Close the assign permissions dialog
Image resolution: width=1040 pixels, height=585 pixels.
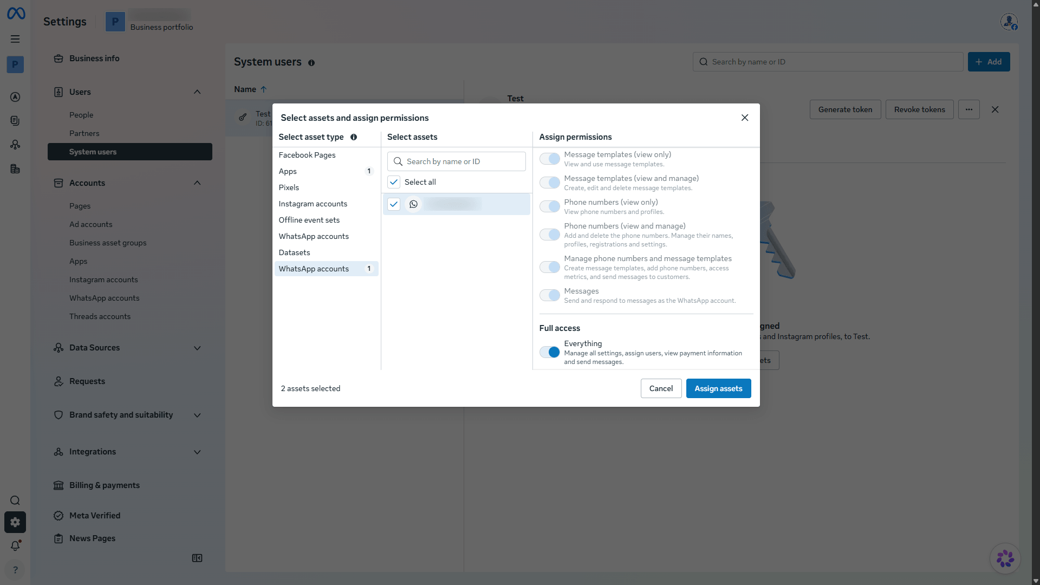click(x=745, y=118)
